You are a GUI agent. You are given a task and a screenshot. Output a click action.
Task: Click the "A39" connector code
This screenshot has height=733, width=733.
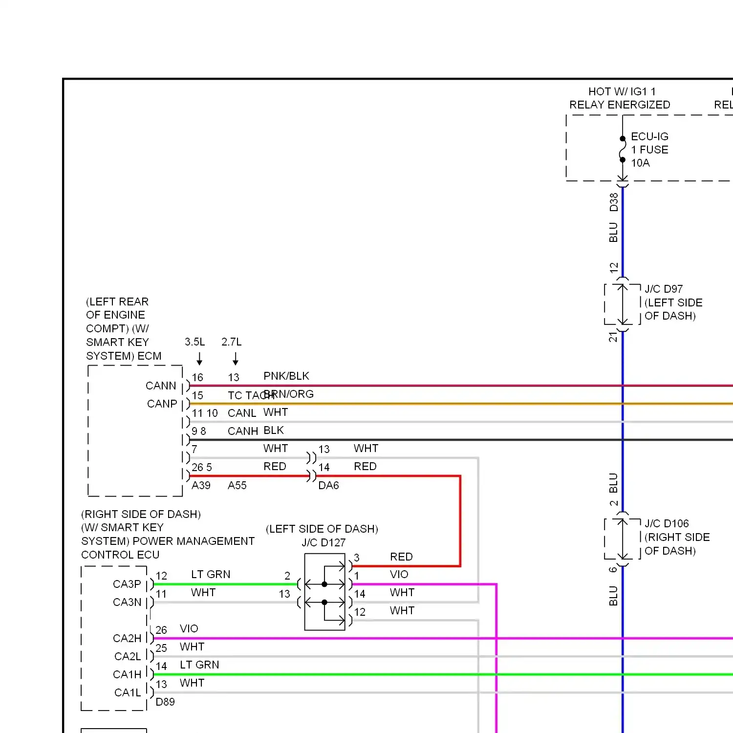coord(201,485)
